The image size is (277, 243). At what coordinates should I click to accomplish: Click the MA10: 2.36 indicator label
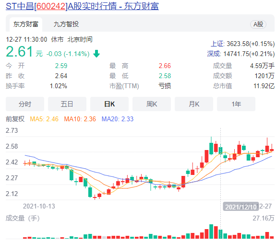pos(80,119)
